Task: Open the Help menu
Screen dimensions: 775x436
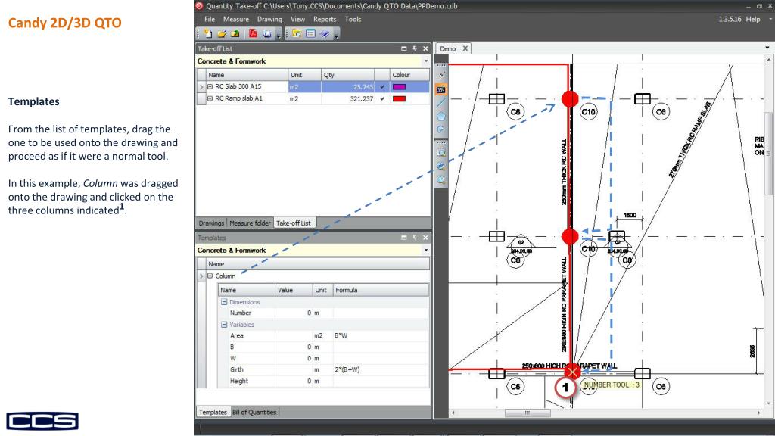Action: (x=753, y=19)
